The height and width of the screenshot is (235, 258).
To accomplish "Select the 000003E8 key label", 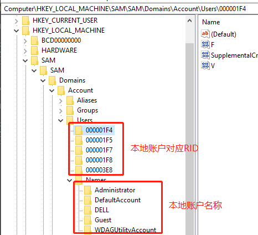I will coord(99,170).
